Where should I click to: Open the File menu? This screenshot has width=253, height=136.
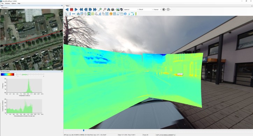(2, 3)
